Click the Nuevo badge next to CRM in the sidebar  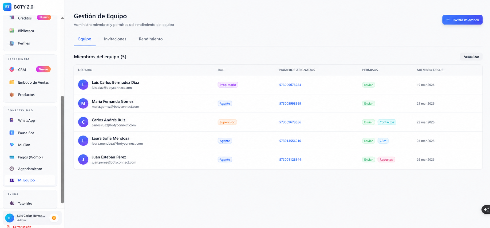point(43,69)
